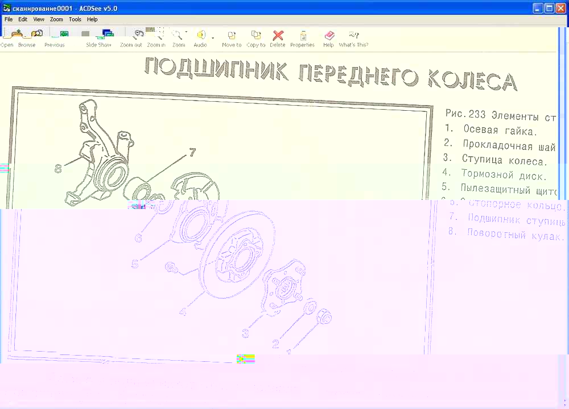Go to the Previous image
Screen dimensions: 569x409
tap(55, 38)
